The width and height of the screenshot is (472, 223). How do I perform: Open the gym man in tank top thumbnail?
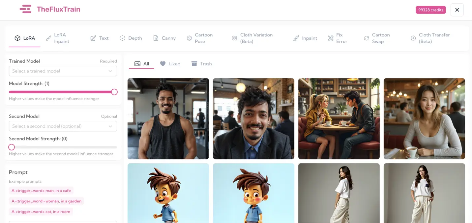click(168, 119)
